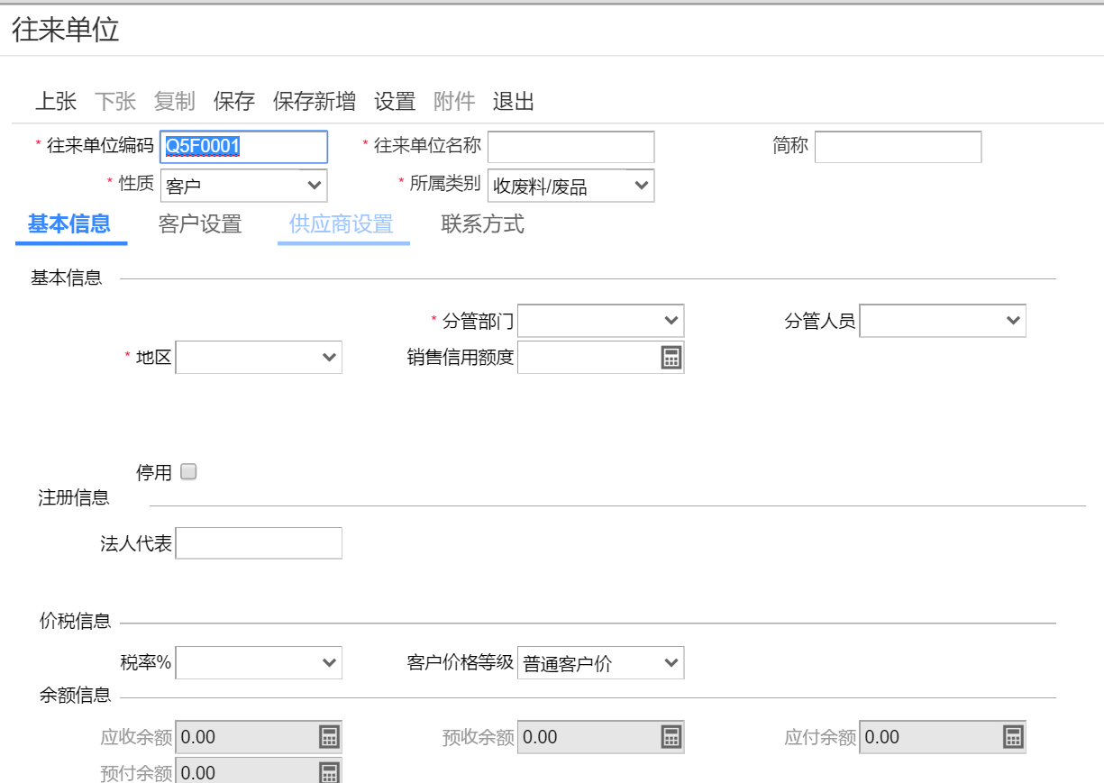Screen dimensions: 1104x783
Task: Click the 预收余额 value 0.00
Action: click(541, 737)
